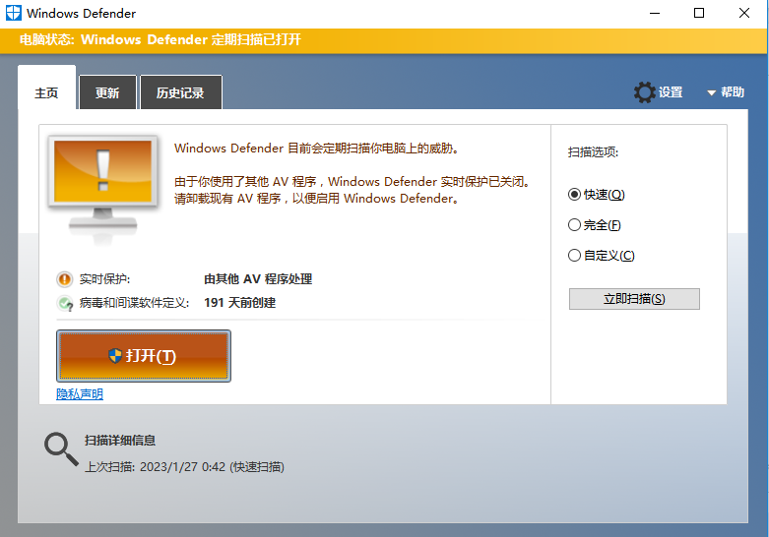Click the 实时保护 status label

point(104,279)
